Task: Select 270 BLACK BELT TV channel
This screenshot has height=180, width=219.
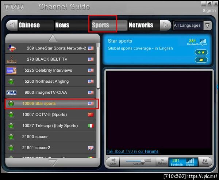Action: click(50, 60)
